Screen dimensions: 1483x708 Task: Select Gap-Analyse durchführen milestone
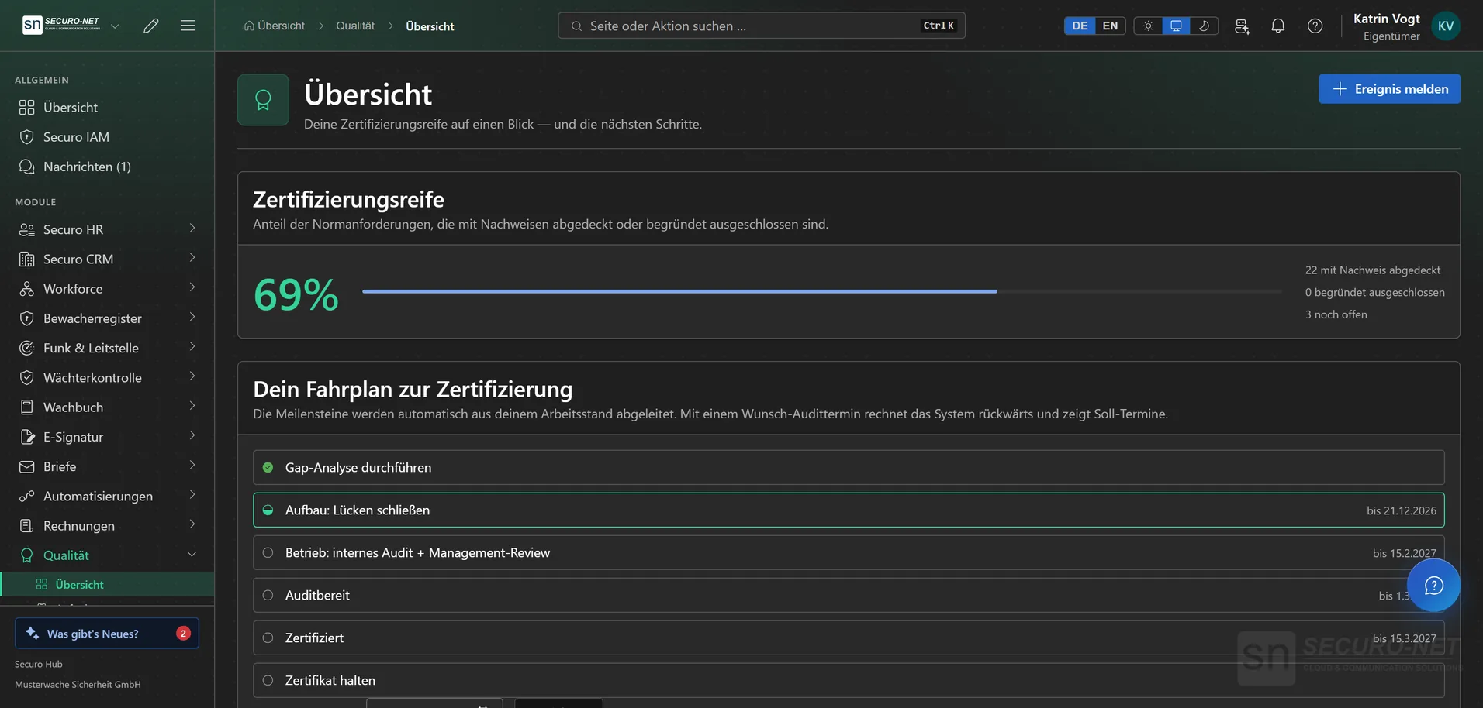pos(849,468)
